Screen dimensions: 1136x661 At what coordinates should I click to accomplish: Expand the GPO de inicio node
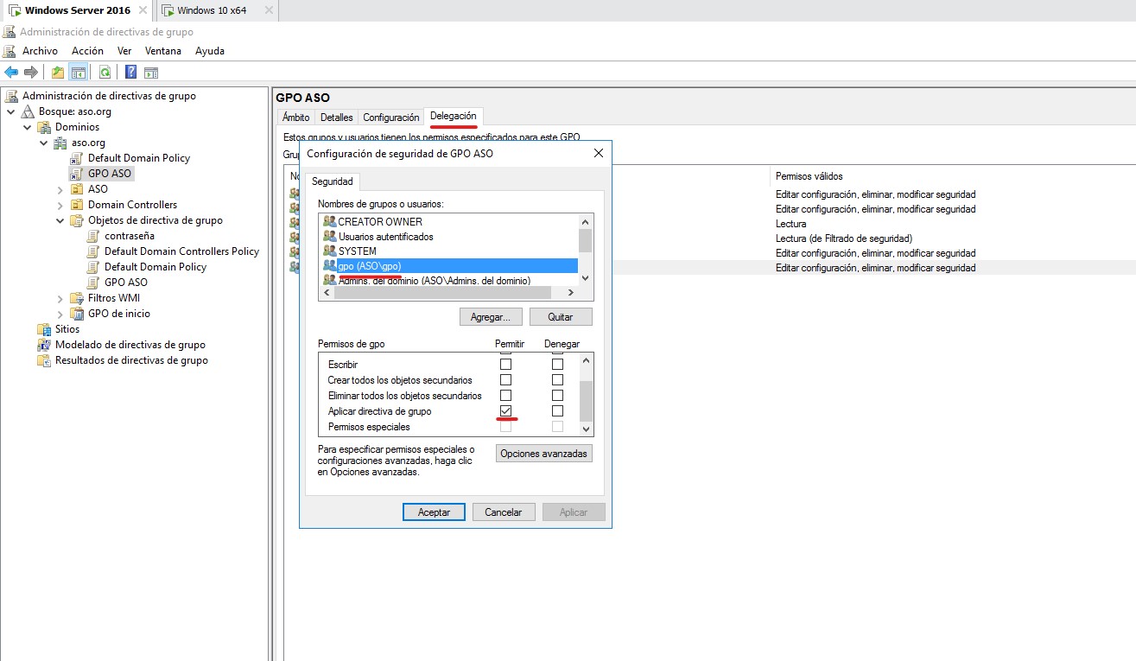point(60,314)
